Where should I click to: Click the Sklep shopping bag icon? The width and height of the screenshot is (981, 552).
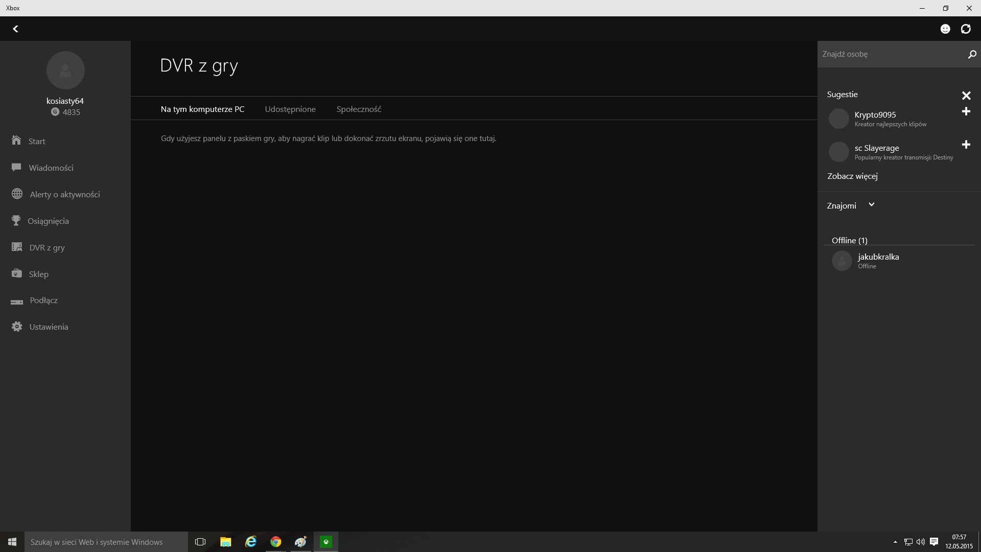tap(17, 273)
